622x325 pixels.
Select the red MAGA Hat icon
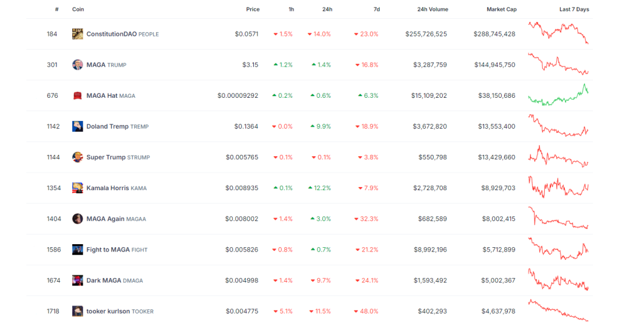(77, 95)
